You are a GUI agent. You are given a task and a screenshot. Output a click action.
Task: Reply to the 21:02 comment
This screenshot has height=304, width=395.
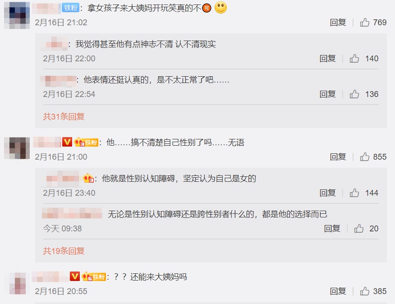[x=338, y=23]
